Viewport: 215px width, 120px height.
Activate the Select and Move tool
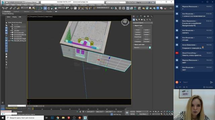[45, 8]
